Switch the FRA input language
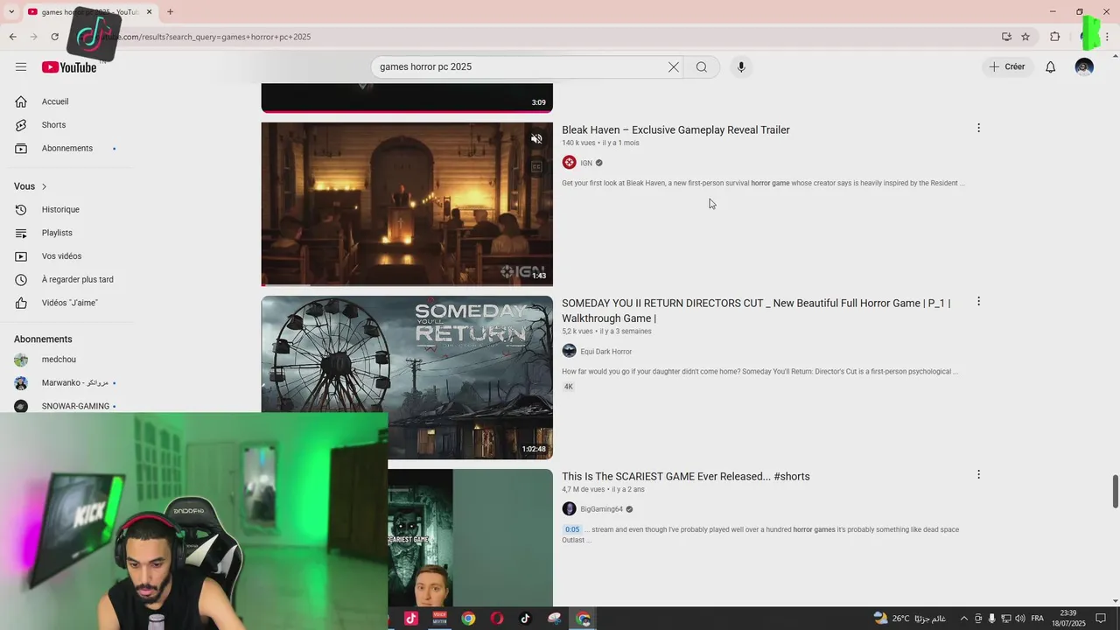Screen dimensions: 1120x630 click(1037, 619)
